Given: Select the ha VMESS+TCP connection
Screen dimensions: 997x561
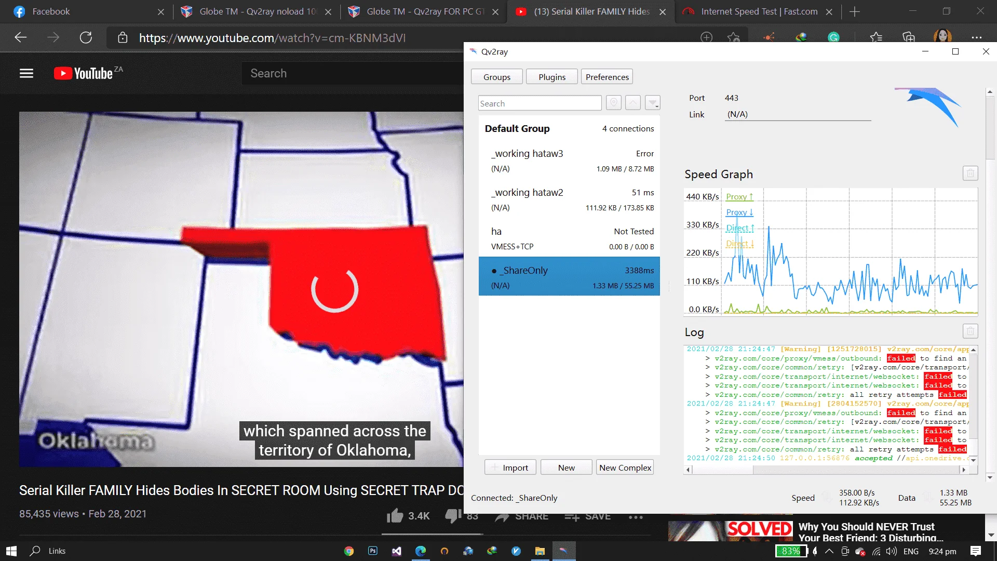Looking at the screenshot, I should coord(569,238).
